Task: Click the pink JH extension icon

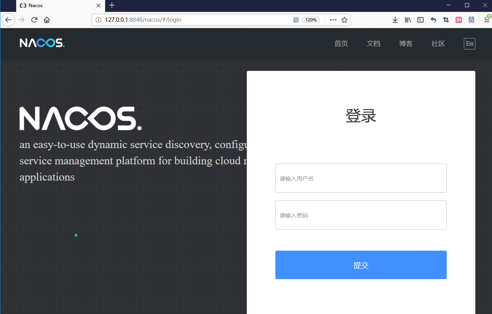Action: 459,20
